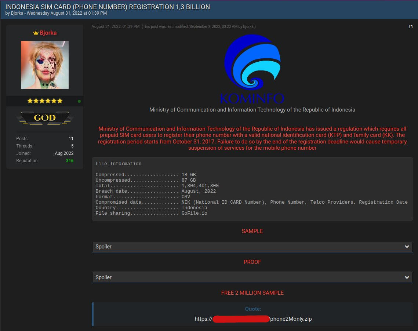Click the Threads count 5

(72, 146)
